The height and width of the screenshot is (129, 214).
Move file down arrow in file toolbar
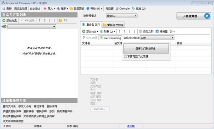point(129,31)
